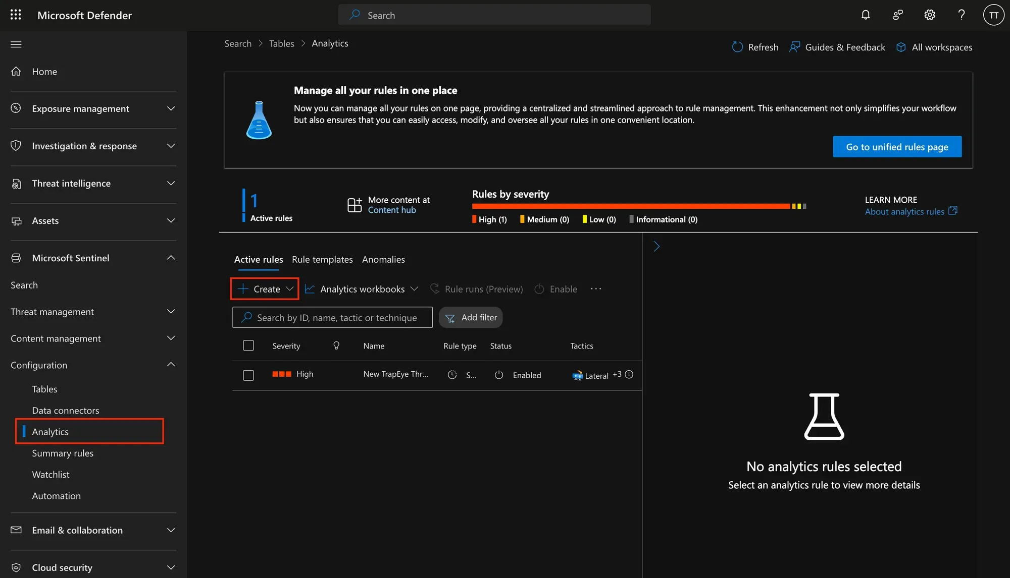Select the Active rules tab
The image size is (1010, 578).
pos(258,259)
